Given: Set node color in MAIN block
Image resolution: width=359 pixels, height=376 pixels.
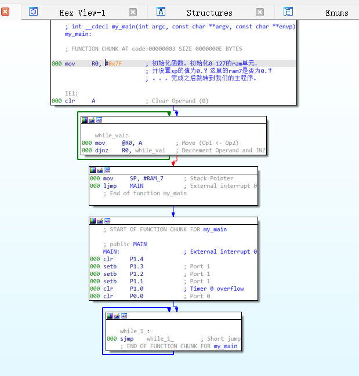Looking at the screenshot, I should pyautogui.click(x=93, y=221).
